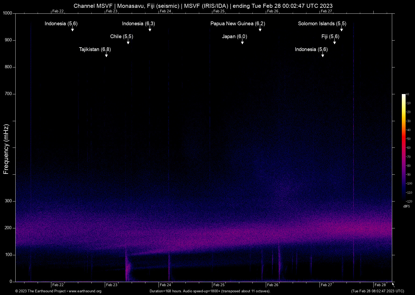415x295 pixels.
Task: Select the Feb 23 label on bottom axis
Action: (112, 285)
